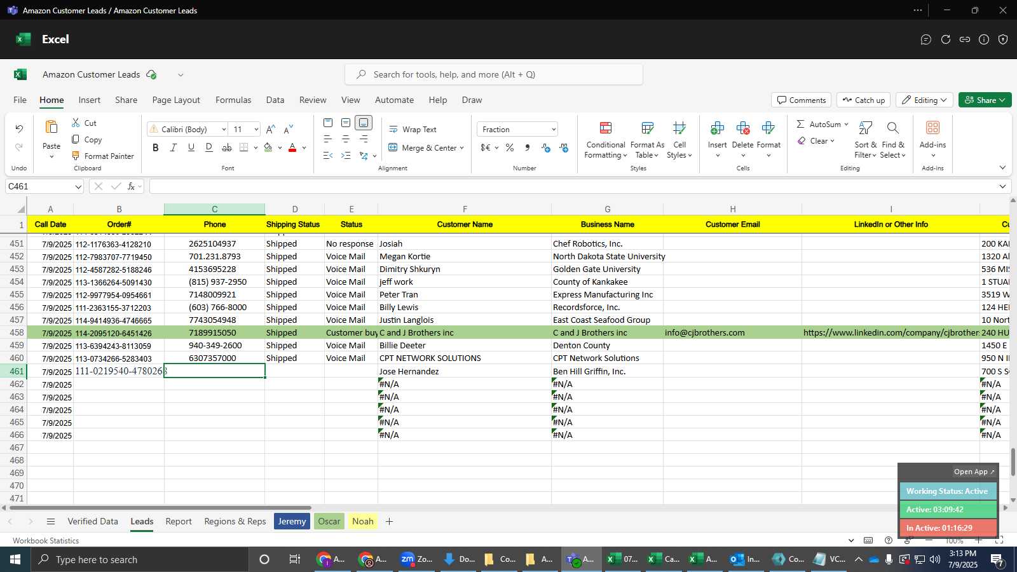Toggle center horizontal alignment
This screenshot has height=572, width=1017.
(x=346, y=139)
